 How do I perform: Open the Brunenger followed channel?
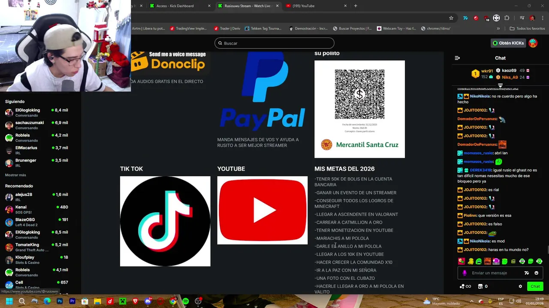[36, 163]
